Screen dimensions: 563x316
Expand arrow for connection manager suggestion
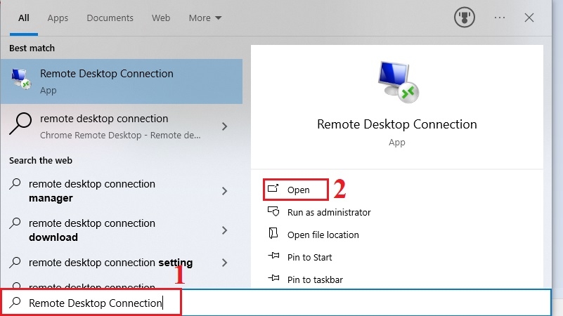(x=224, y=191)
